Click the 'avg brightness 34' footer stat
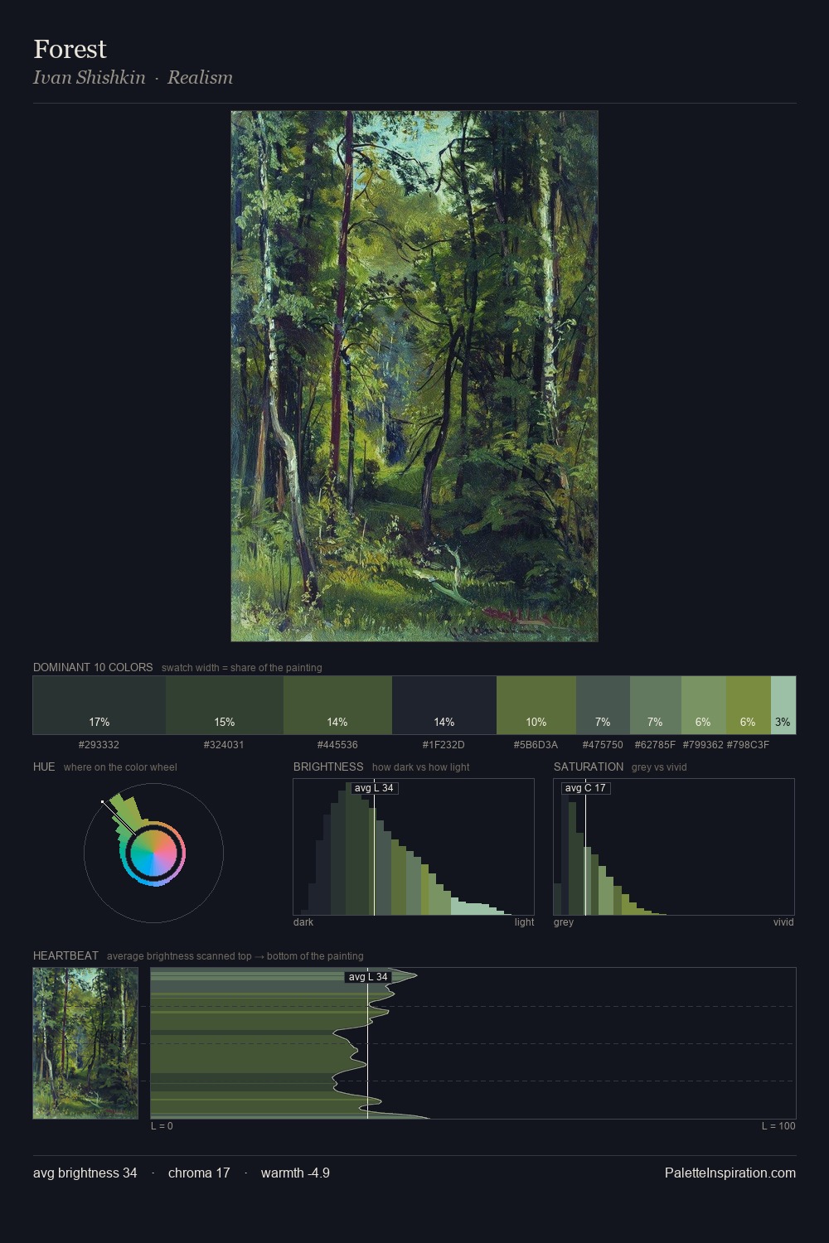Image resolution: width=829 pixels, height=1243 pixels. pos(85,1173)
